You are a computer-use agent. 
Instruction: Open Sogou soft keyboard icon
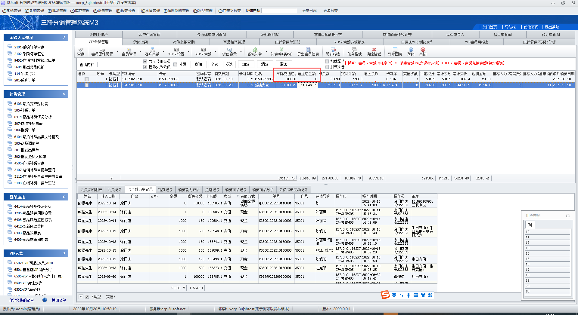point(416,295)
